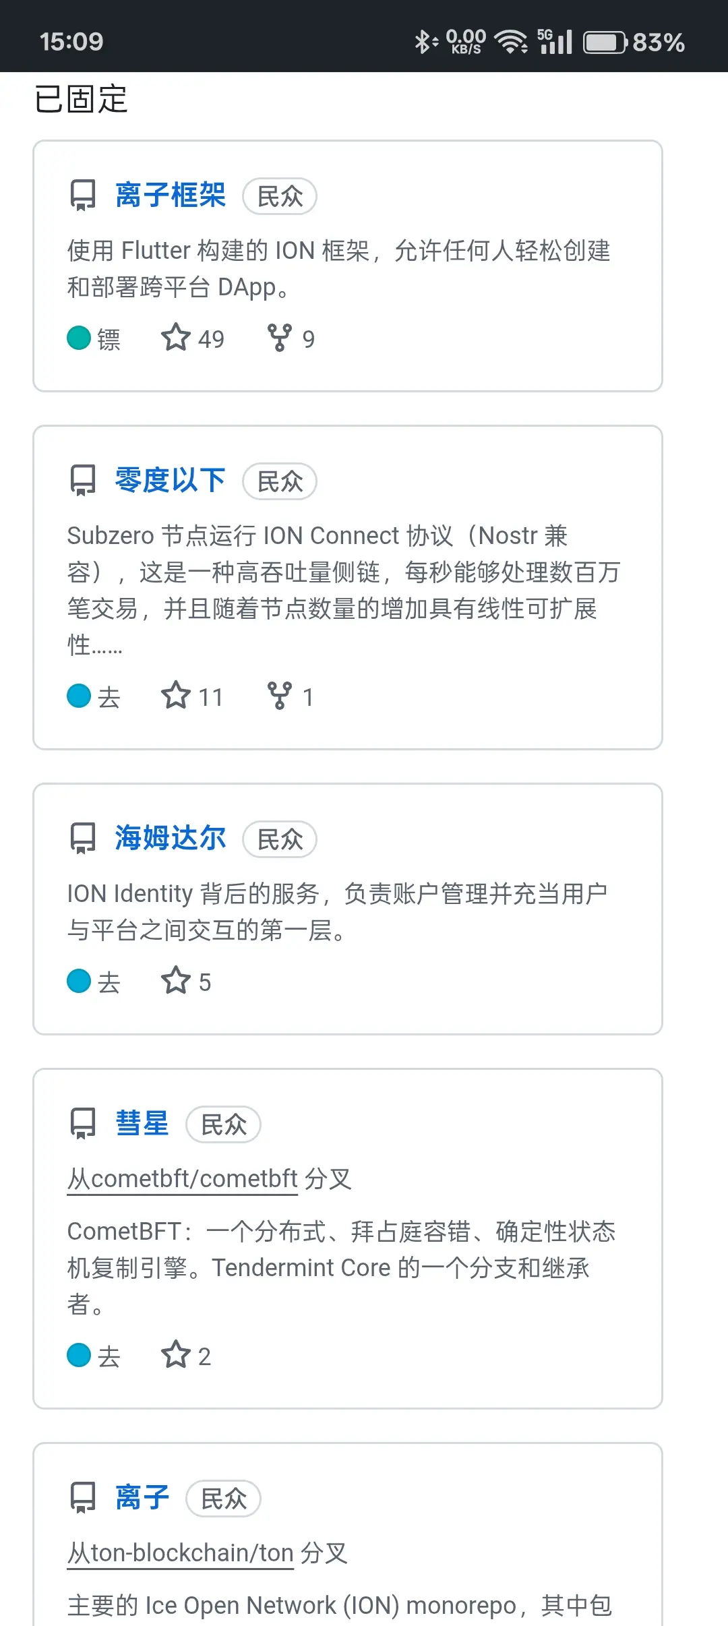Click the teal language dot next to 镖
Viewport: 728px width, 1626px height.
(x=79, y=338)
